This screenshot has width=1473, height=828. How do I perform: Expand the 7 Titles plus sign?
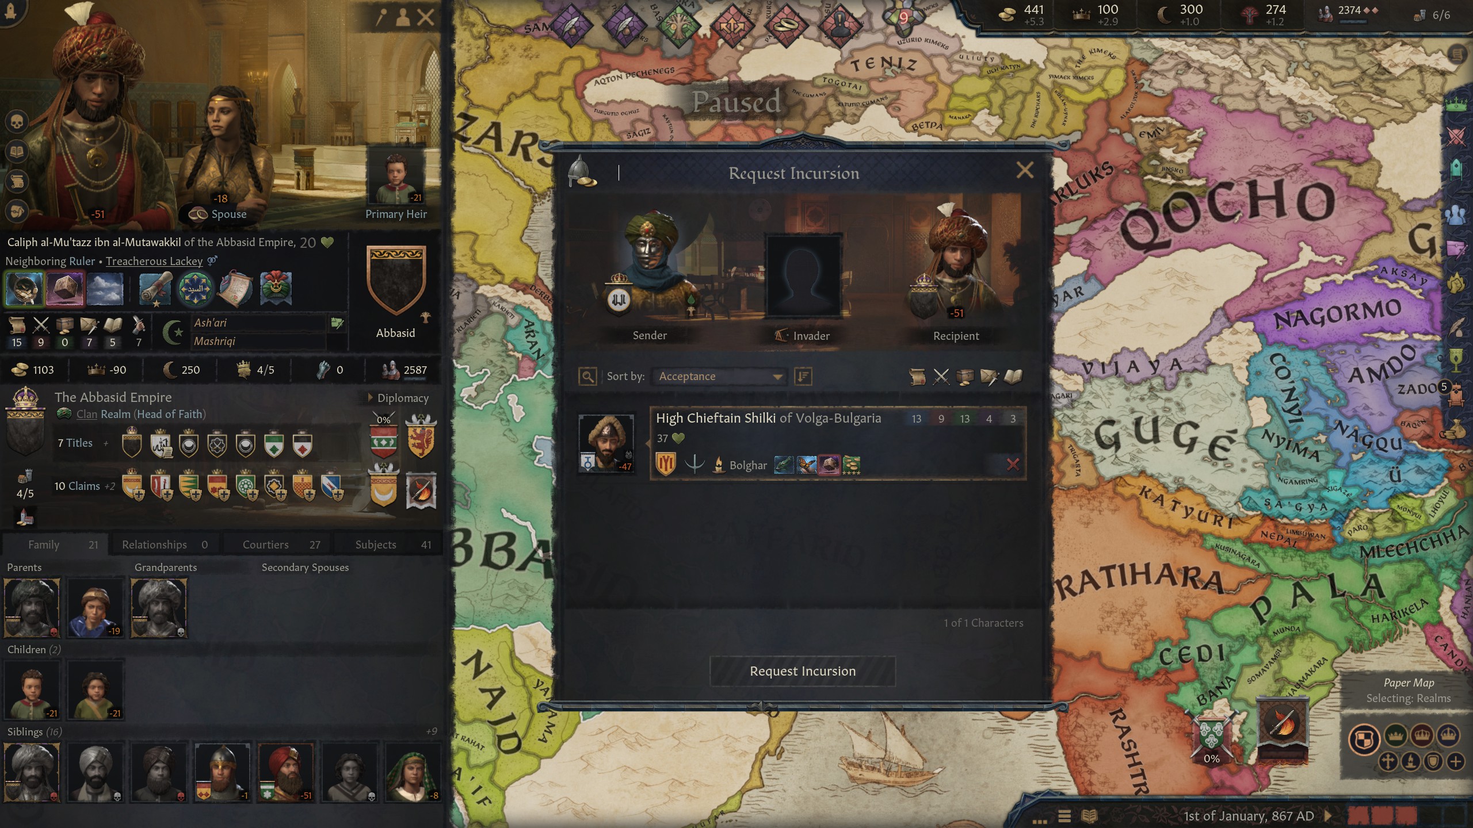tap(106, 443)
